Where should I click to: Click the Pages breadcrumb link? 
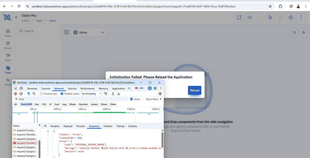(39, 21)
